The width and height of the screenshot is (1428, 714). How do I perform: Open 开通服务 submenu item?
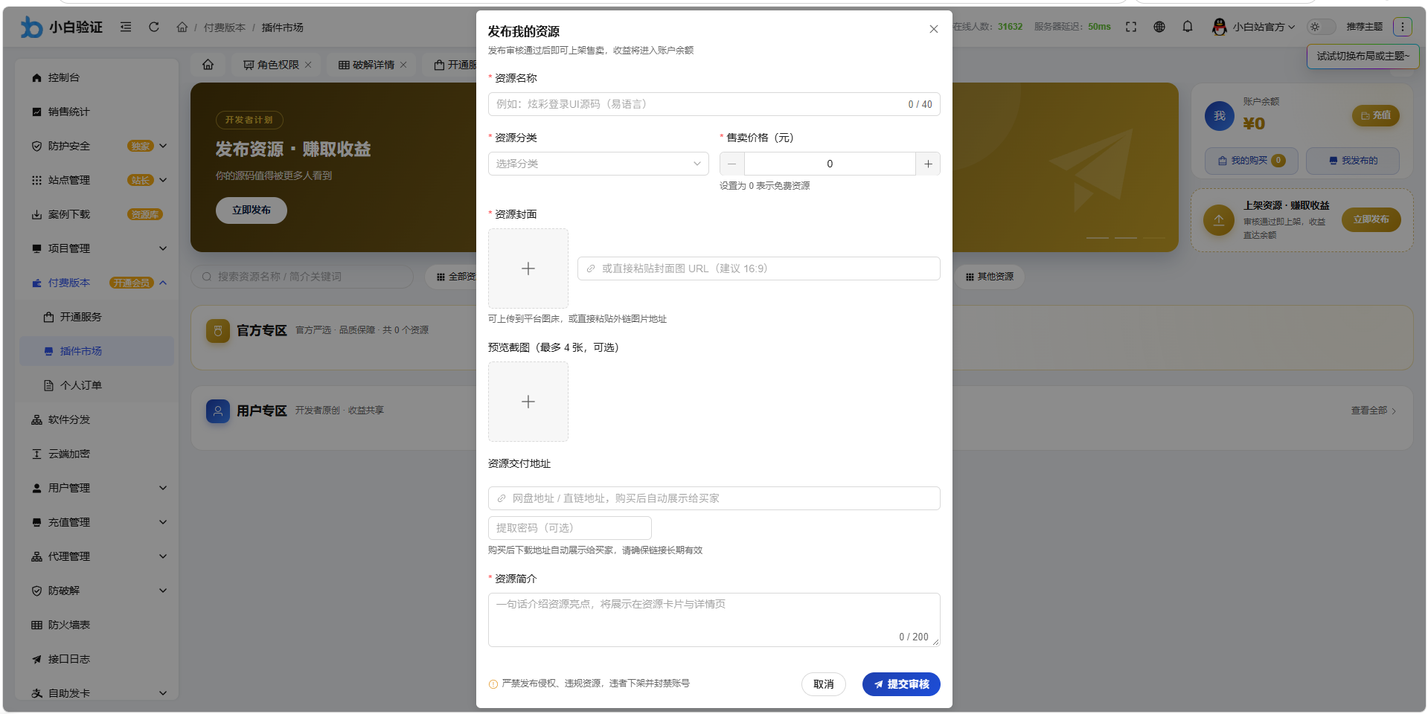97,317
